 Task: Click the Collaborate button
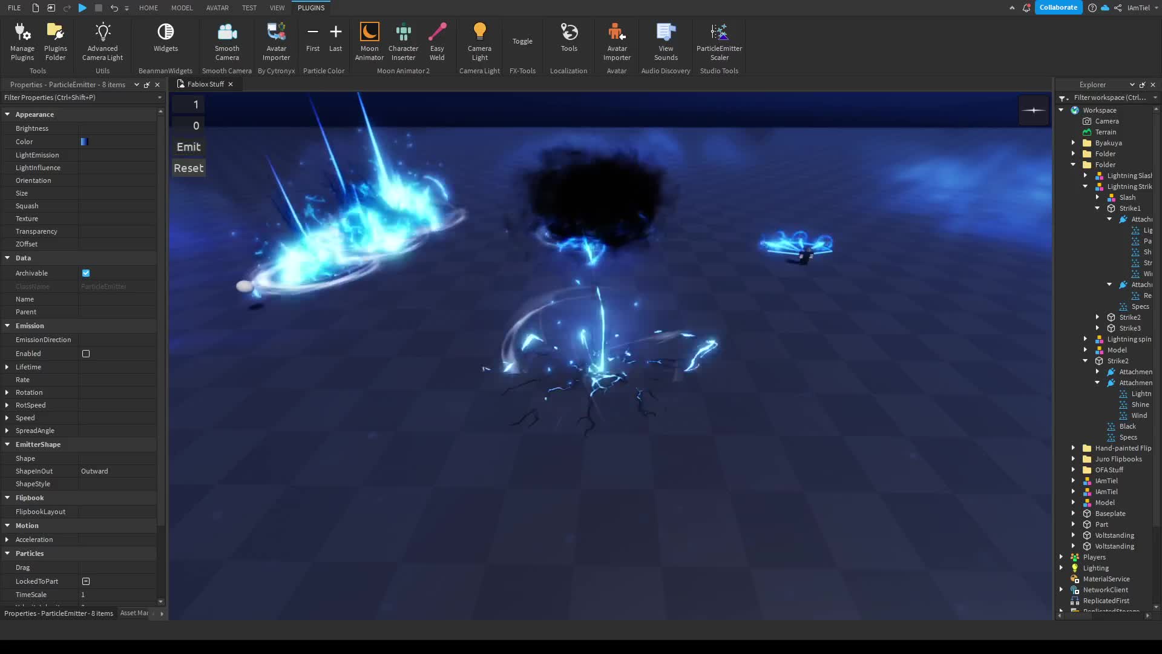click(x=1059, y=7)
